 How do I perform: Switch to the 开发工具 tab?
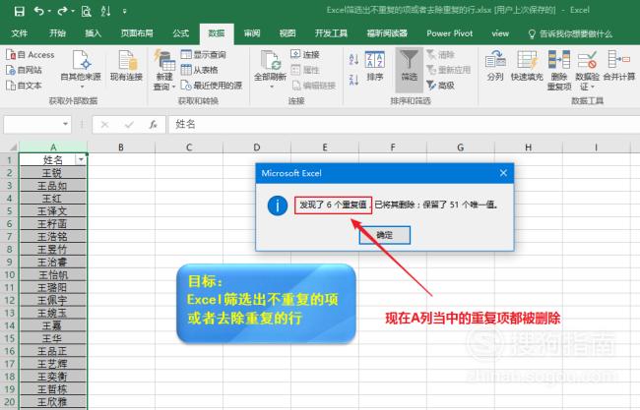(x=331, y=33)
